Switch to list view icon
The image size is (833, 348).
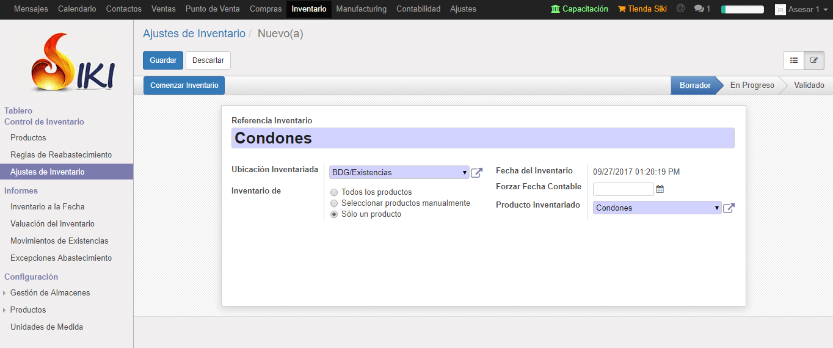point(794,60)
